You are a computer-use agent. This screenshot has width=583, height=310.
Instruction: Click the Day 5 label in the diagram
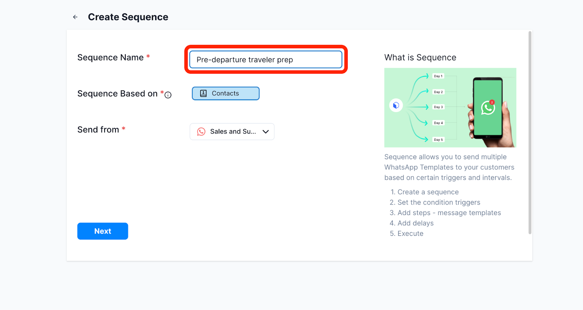tap(438, 140)
